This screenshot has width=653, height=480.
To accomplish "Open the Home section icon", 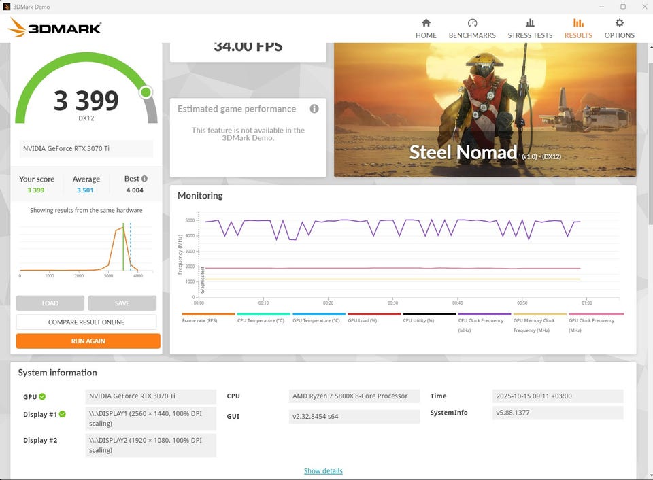I will pos(426,22).
